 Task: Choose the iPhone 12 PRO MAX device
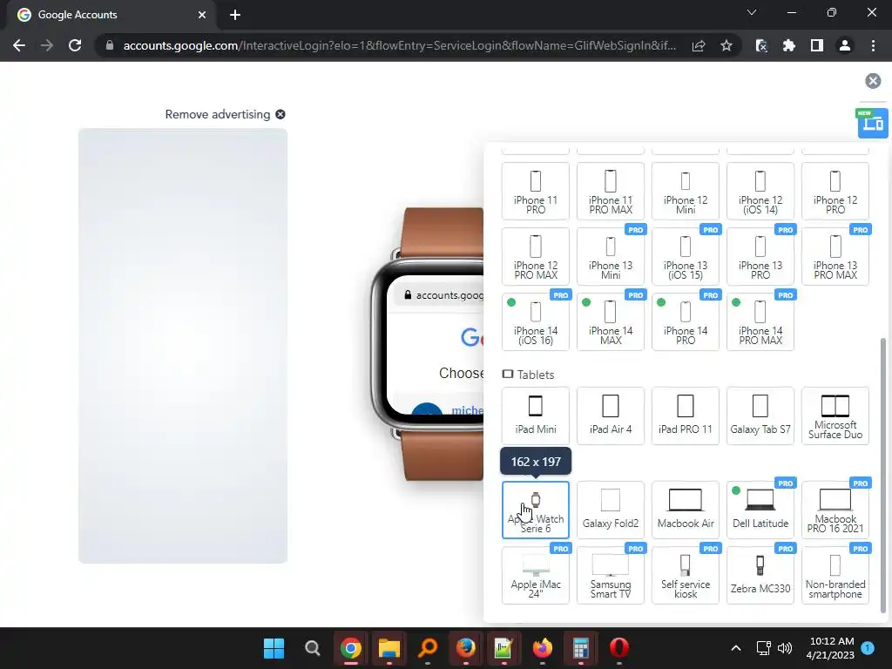pyautogui.click(x=536, y=257)
